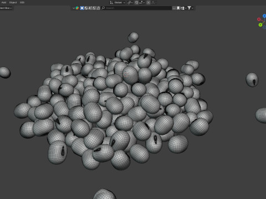Toggle proportional editing

(x=149, y=3)
